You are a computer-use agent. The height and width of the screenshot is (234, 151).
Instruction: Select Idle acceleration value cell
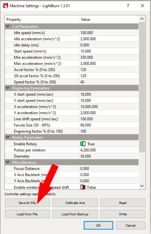tap(109, 39)
